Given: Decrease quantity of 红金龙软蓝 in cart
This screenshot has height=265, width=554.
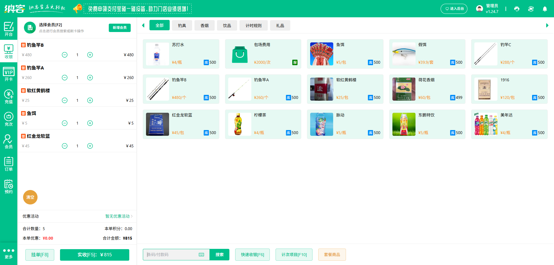Looking at the screenshot, I should [65, 146].
